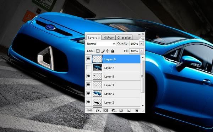Image resolution: width=213 pixels, height=132 pixels.
Task: Close the Layers panel window
Action: [143, 34]
